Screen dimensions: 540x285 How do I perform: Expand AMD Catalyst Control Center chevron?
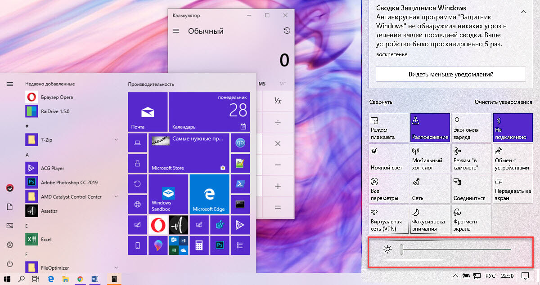[x=116, y=196]
